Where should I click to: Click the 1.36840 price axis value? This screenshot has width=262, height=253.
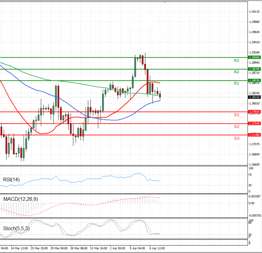point(254,155)
